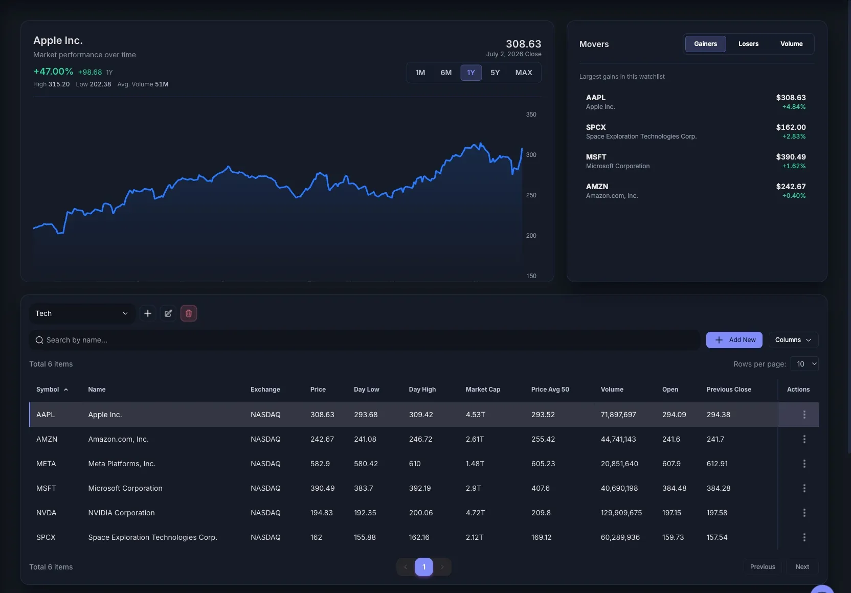Select AAPL in the Movers list
Viewport: 851px width, 593px height.
pyautogui.click(x=696, y=102)
